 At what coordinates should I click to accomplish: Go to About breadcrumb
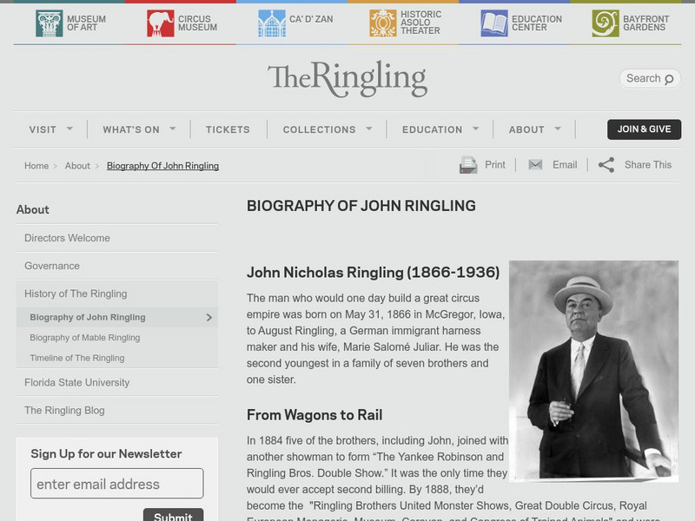[77, 166]
